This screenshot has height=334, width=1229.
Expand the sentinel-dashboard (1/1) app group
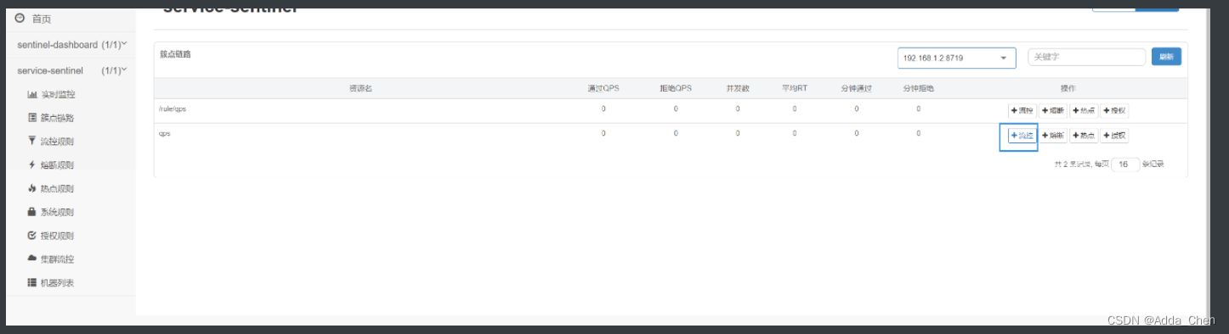coord(71,44)
